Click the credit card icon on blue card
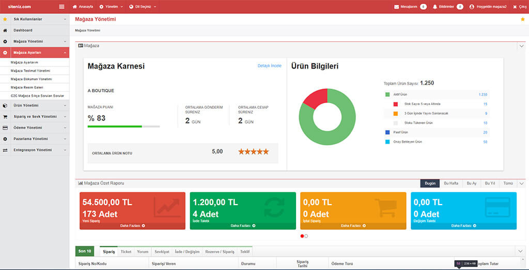Image resolution: width=529 pixels, height=270 pixels. pyautogui.click(x=497, y=207)
